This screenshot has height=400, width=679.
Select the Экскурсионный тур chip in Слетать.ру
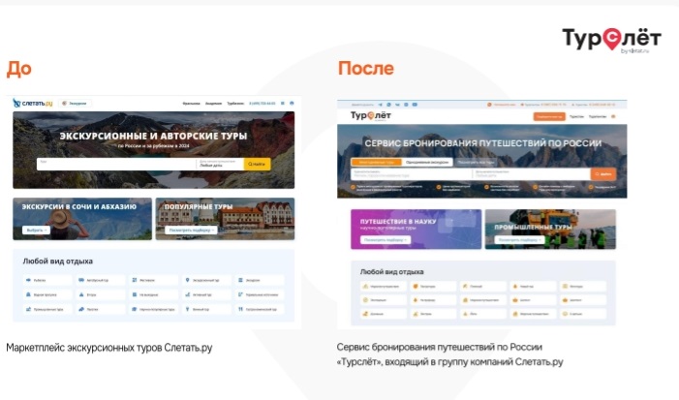tap(206, 281)
